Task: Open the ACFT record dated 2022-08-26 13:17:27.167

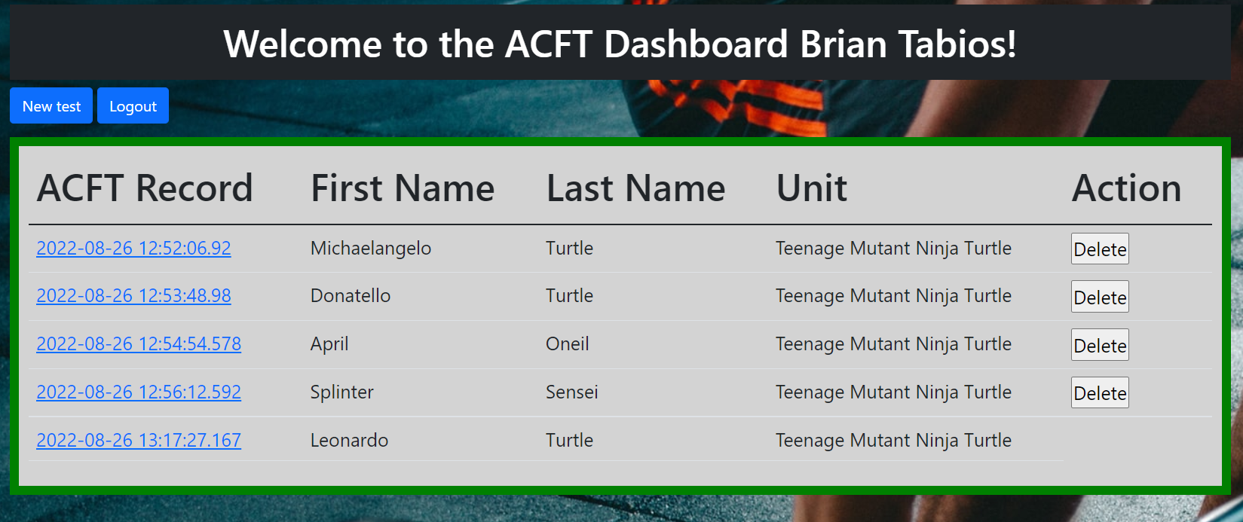Action: click(x=138, y=441)
